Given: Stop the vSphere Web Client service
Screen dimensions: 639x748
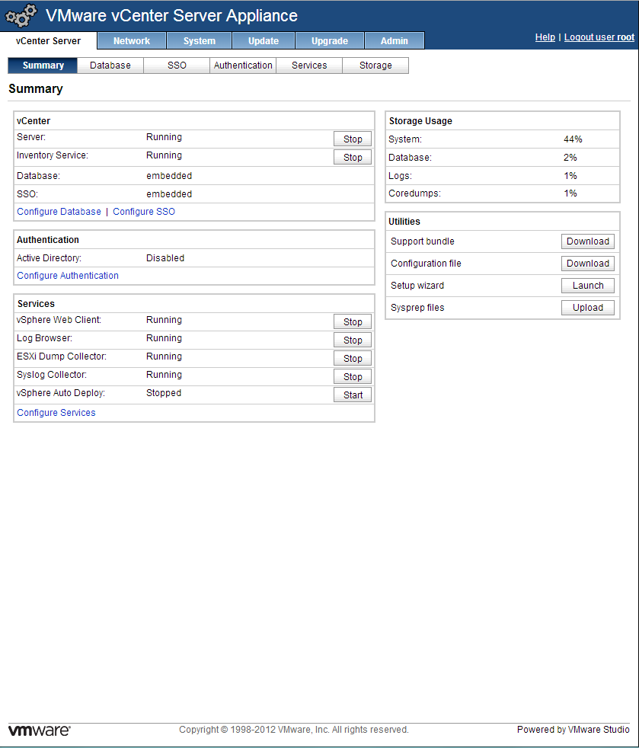Looking at the screenshot, I should tap(353, 322).
